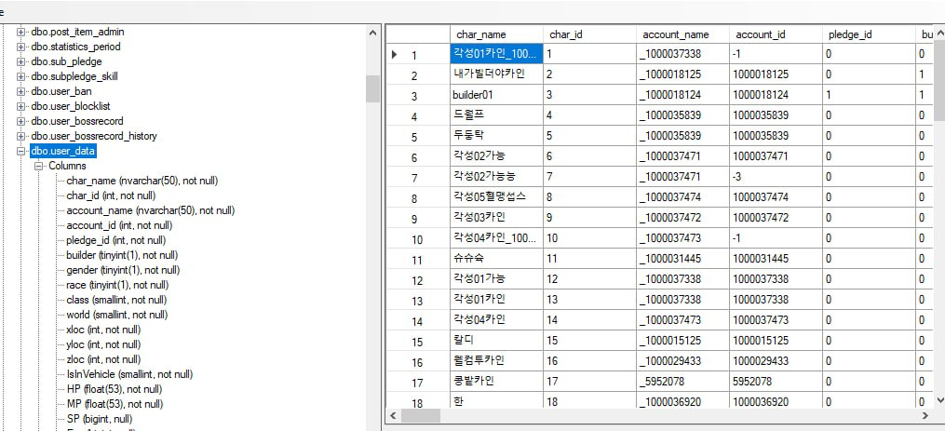Click the 각성05혈맹섭스 char_name cell
The image size is (945, 431).
[x=496, y=197]
